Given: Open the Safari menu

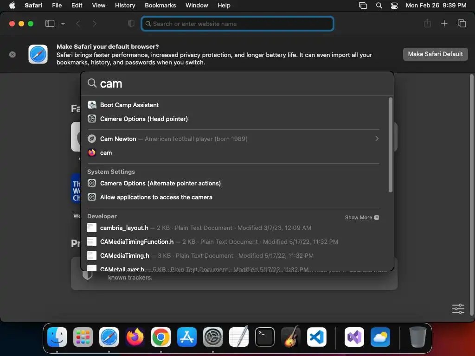Looking at the screenshot, I should (33, 5).
